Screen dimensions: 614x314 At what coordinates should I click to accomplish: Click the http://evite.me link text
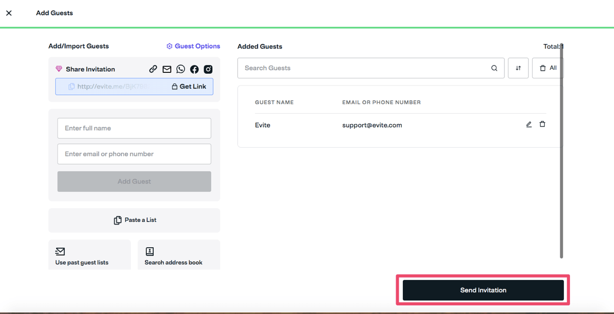click(x=113, y=86)
